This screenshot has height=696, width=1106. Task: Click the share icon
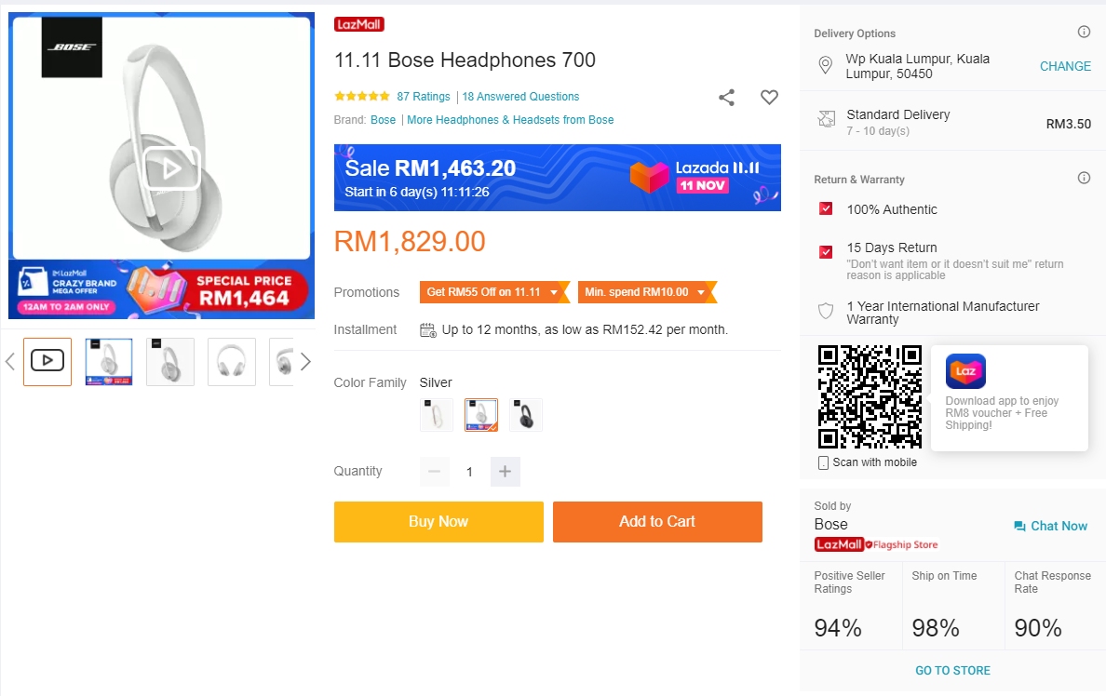727,98
